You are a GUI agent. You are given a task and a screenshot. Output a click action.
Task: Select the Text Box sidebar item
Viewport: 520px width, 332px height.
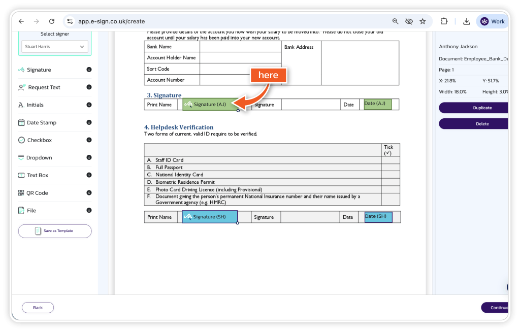coord(37,175)
